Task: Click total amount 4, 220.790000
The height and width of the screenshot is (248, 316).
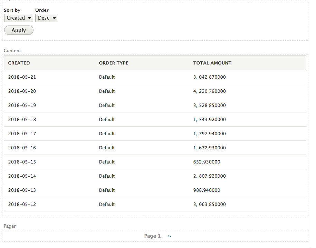Action: click(x=210, y=91)
